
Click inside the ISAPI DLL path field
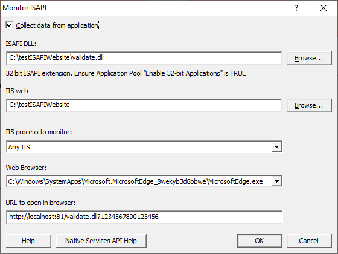(x=144, y=58)
